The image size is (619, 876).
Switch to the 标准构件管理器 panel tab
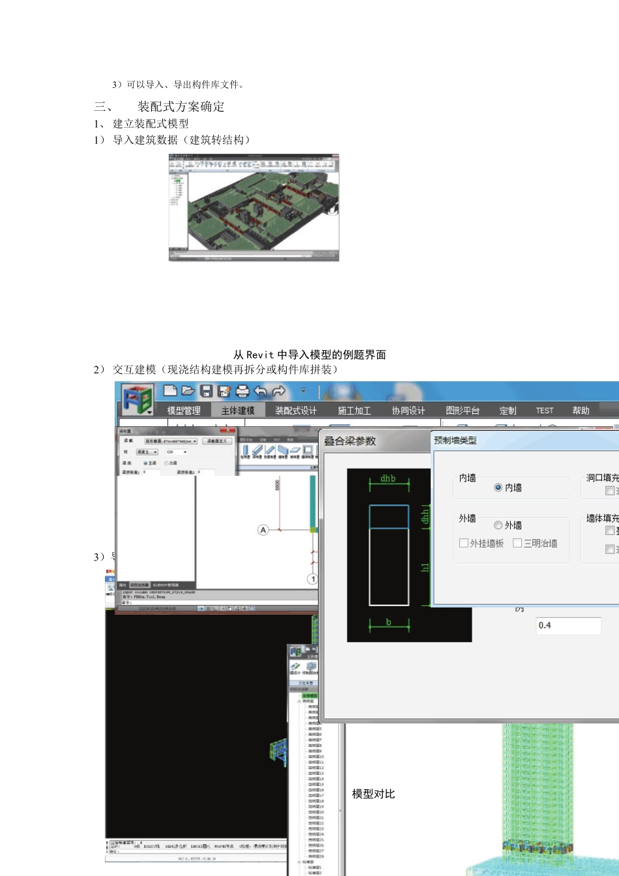[166, 585]
